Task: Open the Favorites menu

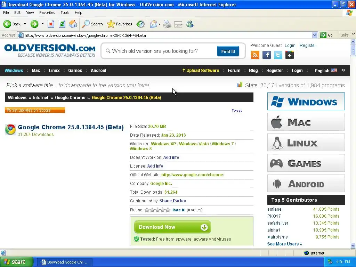Action: click(47, 13)
